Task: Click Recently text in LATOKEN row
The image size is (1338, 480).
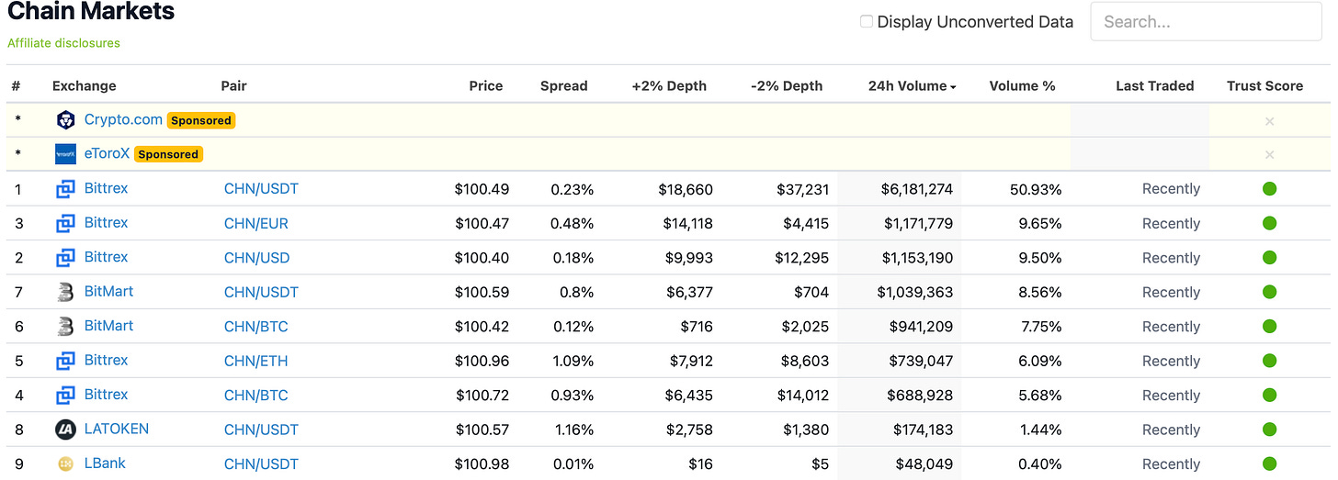Action: tap(1171, 430)
